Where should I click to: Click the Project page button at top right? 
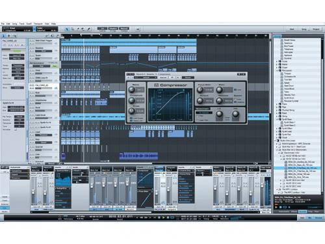pos(316,29)
